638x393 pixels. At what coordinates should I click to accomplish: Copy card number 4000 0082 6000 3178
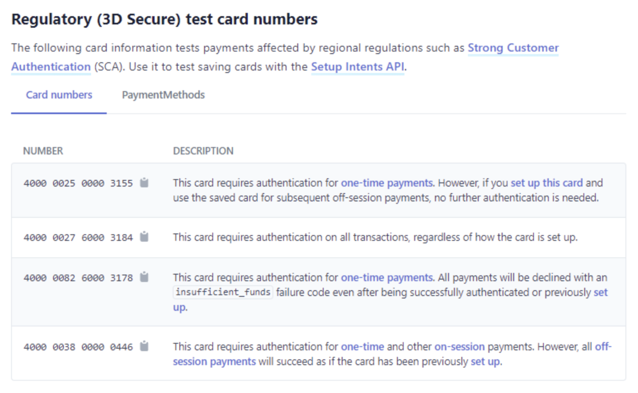pos(144,277)
